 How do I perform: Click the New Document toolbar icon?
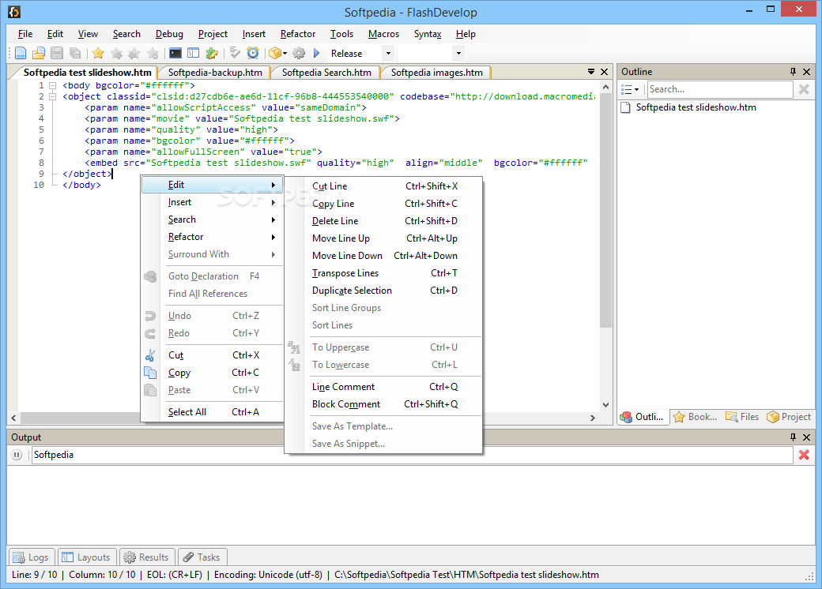(21, 53)
